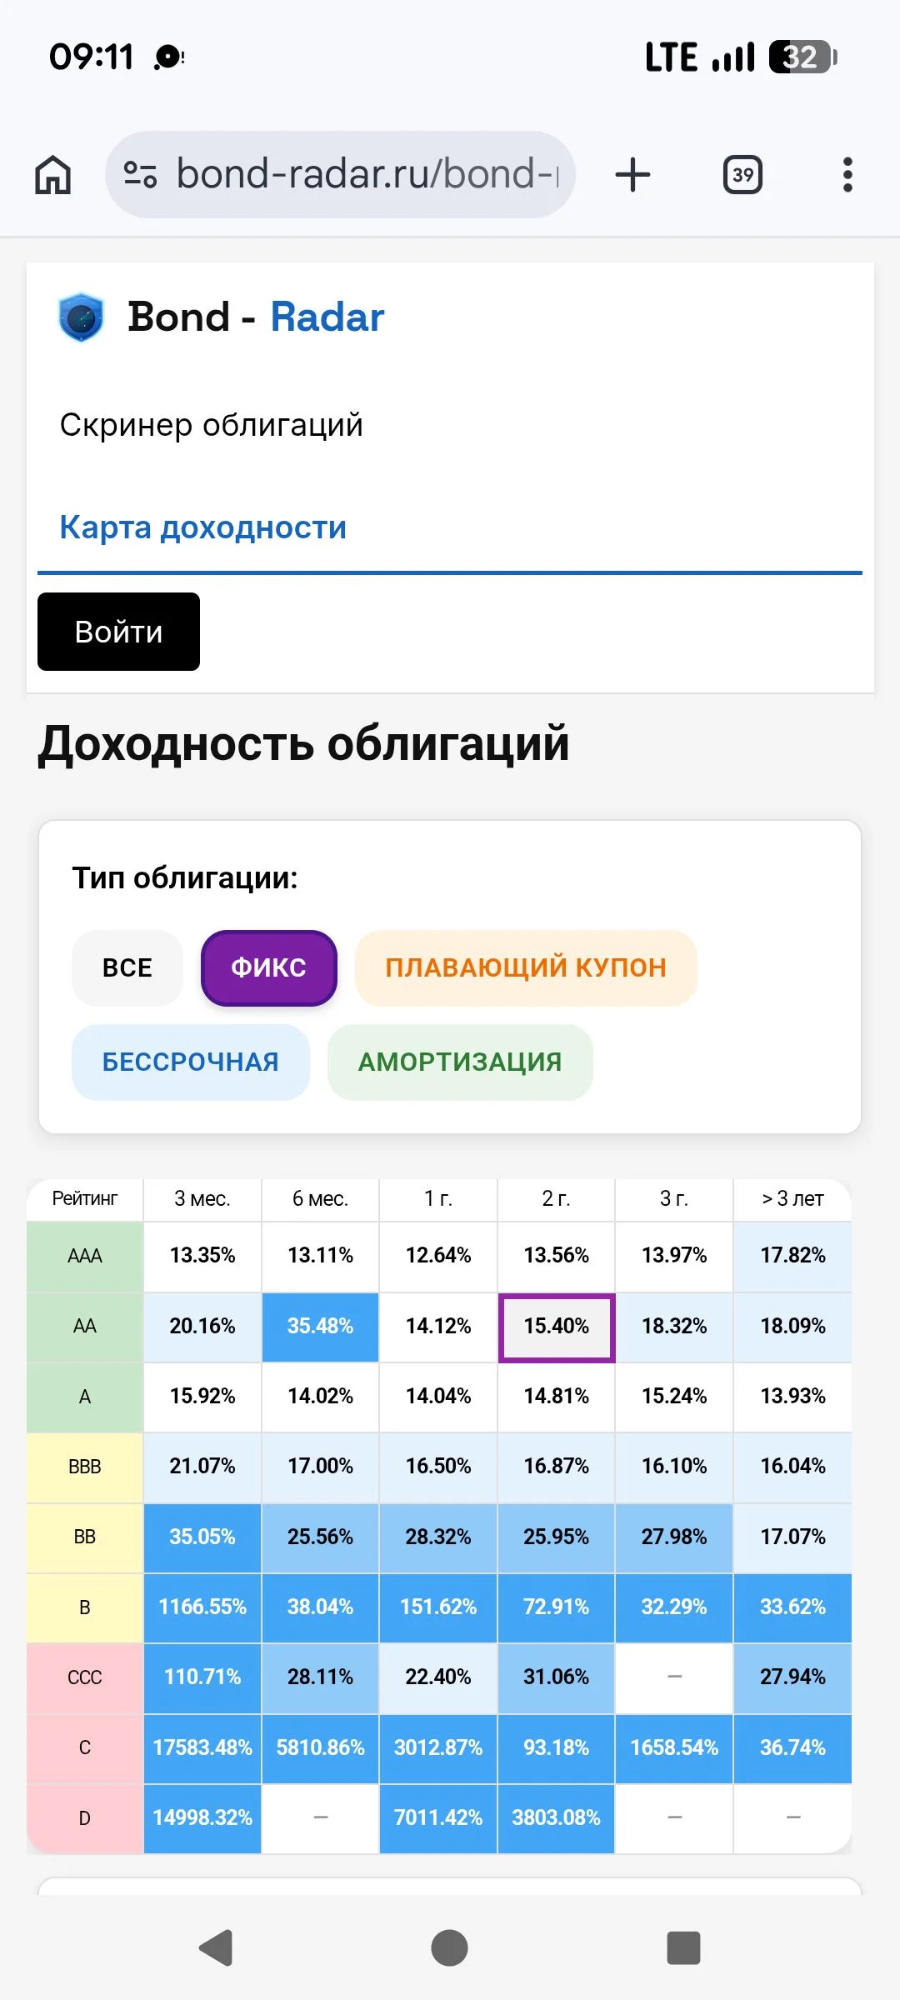
Task: Enable the БЕССРОЧНАЯ filter
Action: (191, 1062)
